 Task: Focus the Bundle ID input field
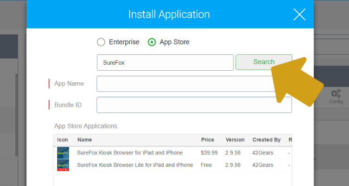194,105
